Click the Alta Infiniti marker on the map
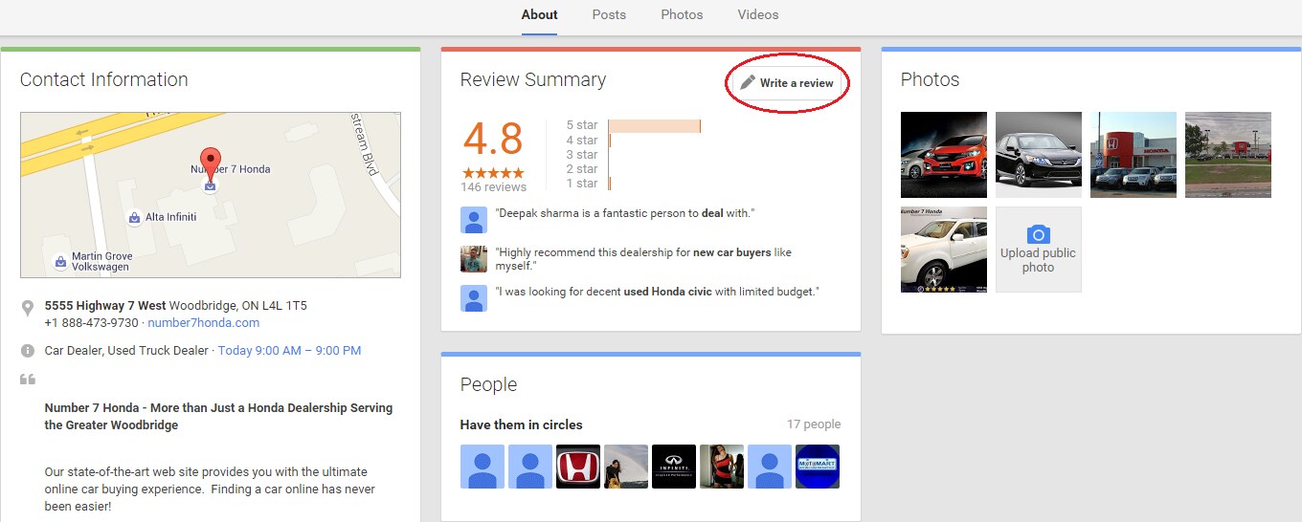The height and width of the screenshot is (522, 1302). (135, 218)
